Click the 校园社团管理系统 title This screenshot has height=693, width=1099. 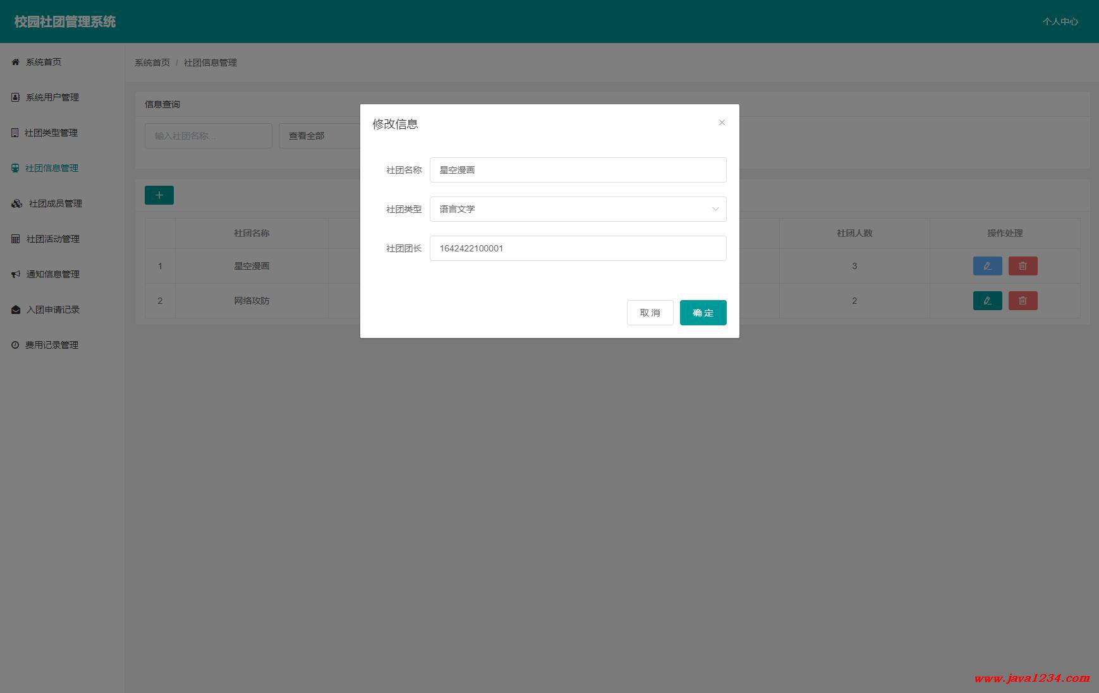point(65,21)
